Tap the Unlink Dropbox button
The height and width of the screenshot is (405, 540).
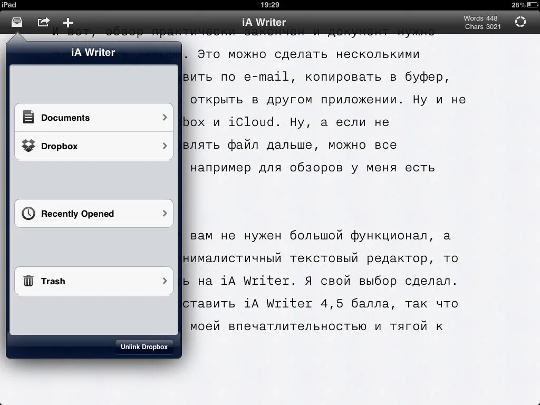tap(144, 346)
